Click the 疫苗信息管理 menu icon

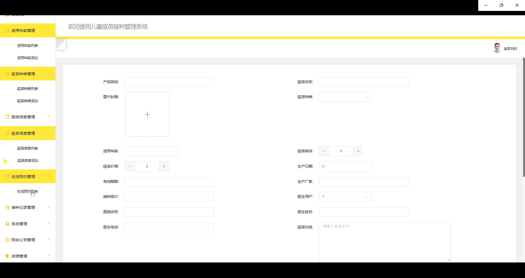[7, 133]
